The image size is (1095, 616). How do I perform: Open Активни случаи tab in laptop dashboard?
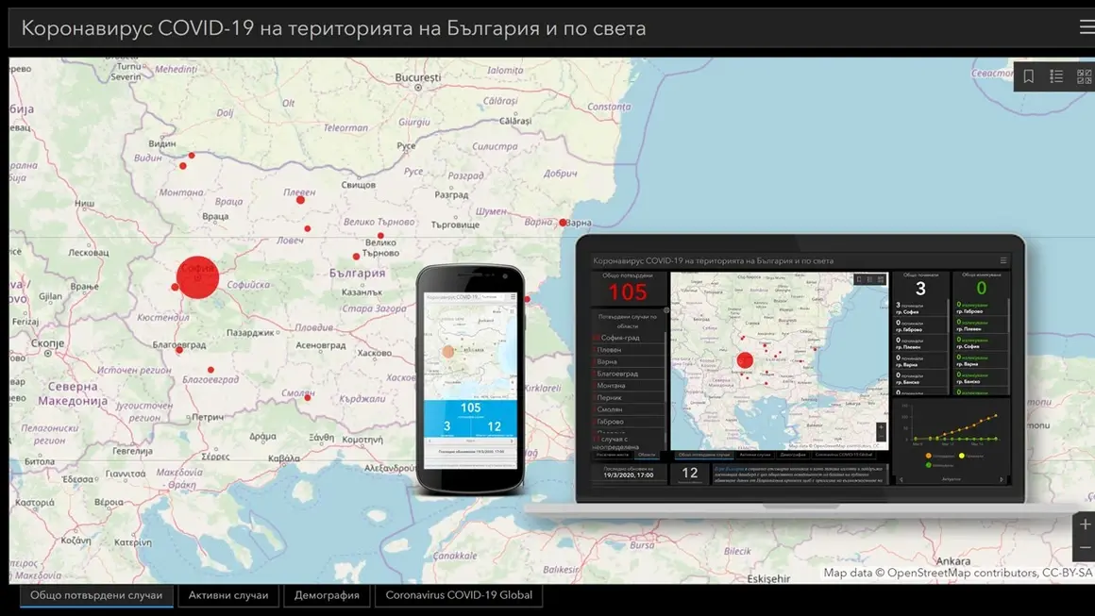pyautogui.click(x=755, y=455)
